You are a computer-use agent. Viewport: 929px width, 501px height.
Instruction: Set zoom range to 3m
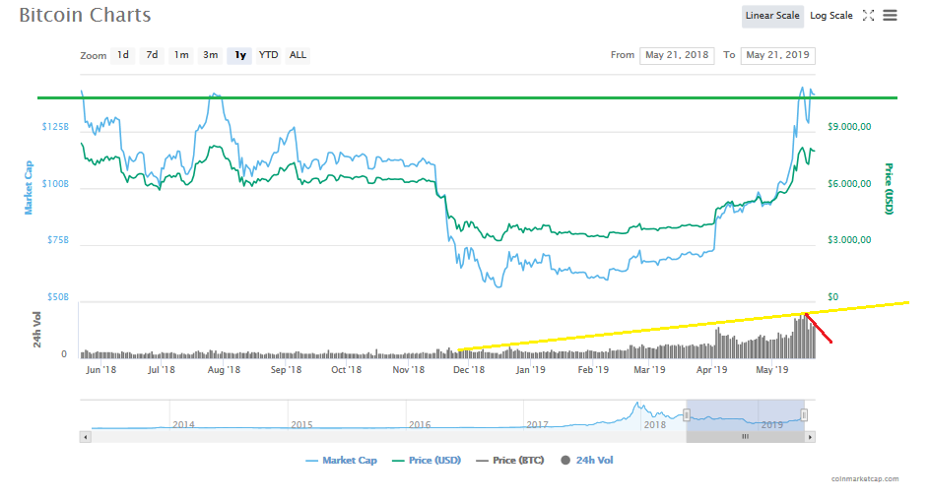tap(210, 55)
